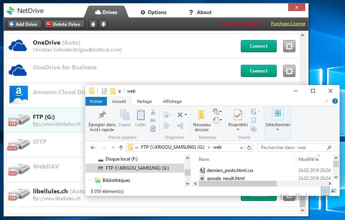Screen dimensions: 345x220
Task: Open settings gear for OneDrive for Business
Action: click(x=289, y=71)
